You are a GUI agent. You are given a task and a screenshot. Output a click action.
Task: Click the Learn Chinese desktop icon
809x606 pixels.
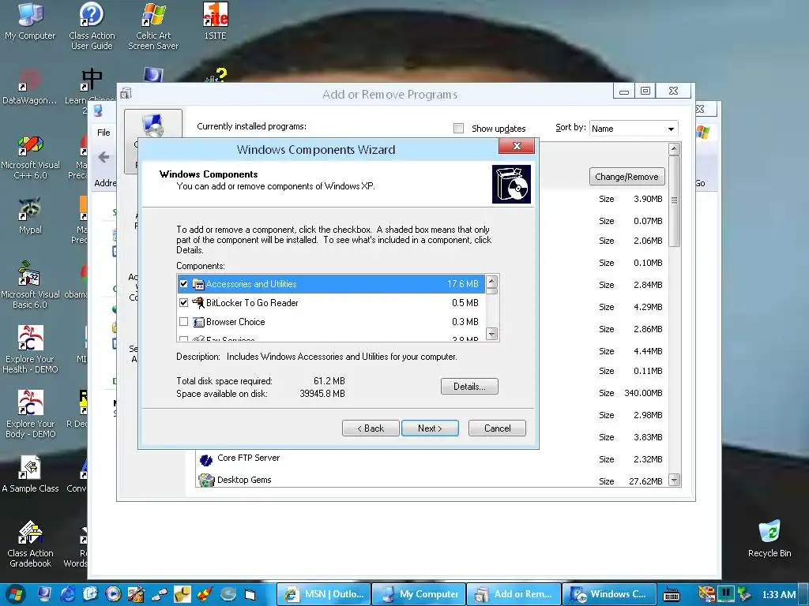click(91, 87)
